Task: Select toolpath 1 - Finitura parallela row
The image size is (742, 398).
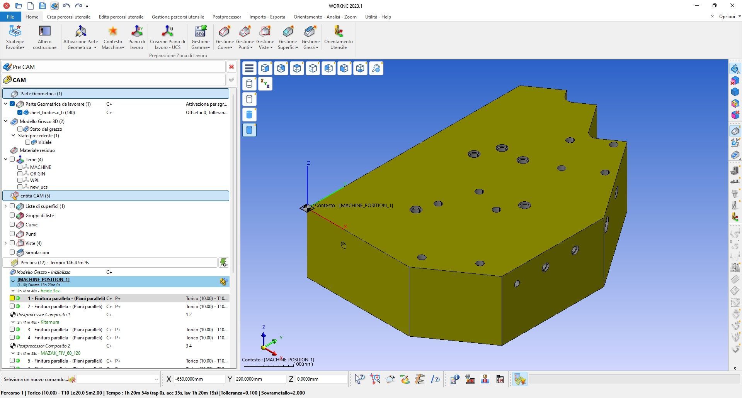Action: click(x=119, y=298)
